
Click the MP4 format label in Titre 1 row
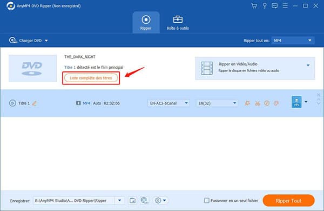[86, 103]
